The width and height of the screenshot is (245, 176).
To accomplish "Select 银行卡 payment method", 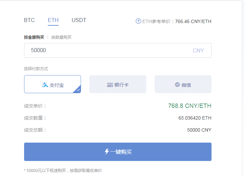I will pos(118,84).
